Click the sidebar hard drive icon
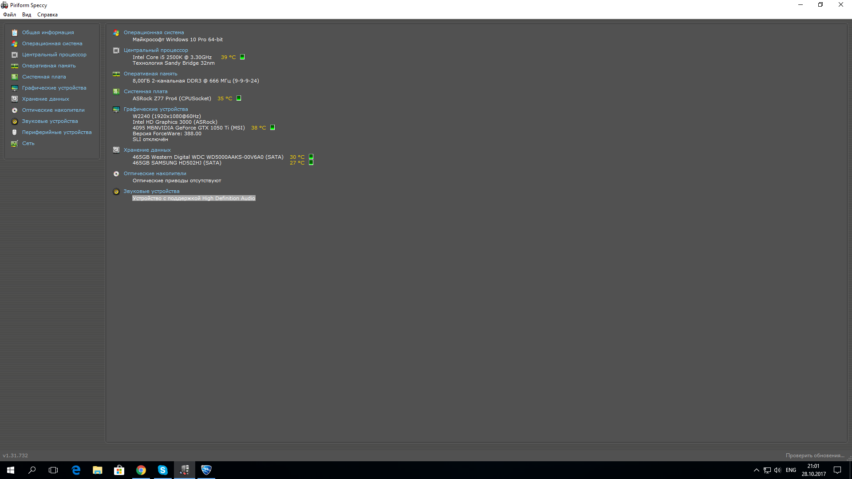The width and height of the screenshot is (852, 479). 15,99
